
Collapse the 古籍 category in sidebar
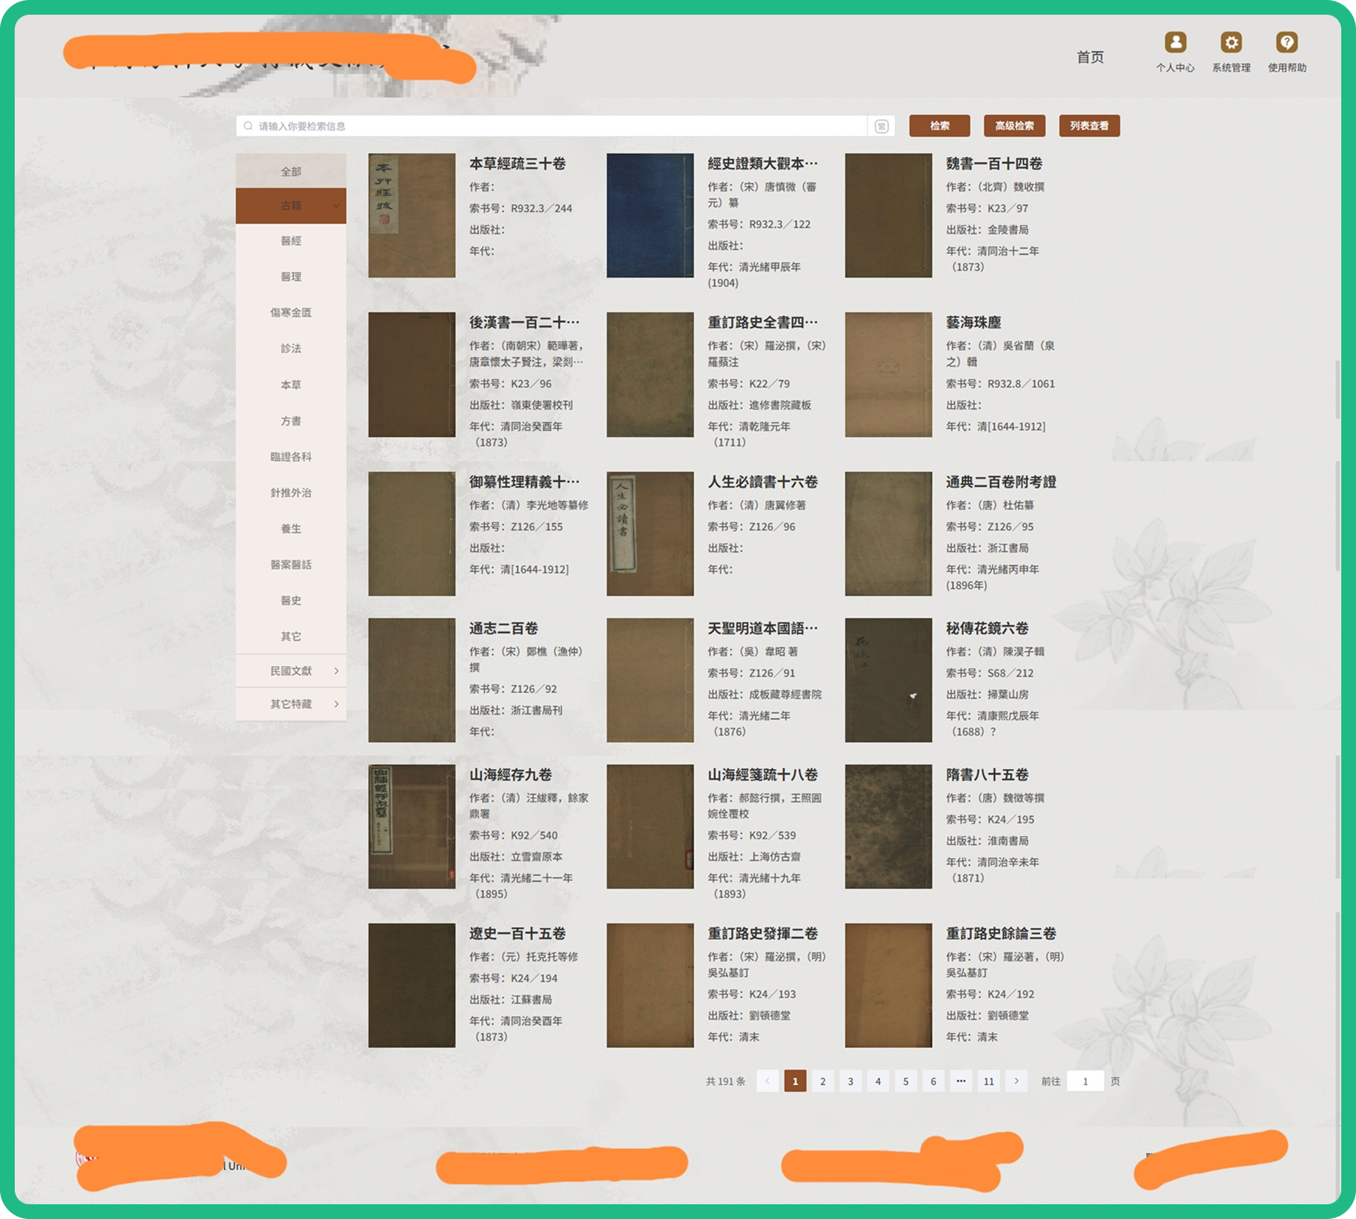click(x=336, y=205)
